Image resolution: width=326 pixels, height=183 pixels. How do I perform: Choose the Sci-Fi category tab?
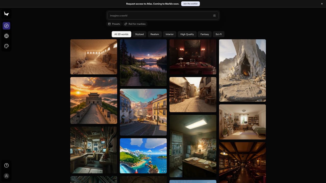(x=219, y=34)
